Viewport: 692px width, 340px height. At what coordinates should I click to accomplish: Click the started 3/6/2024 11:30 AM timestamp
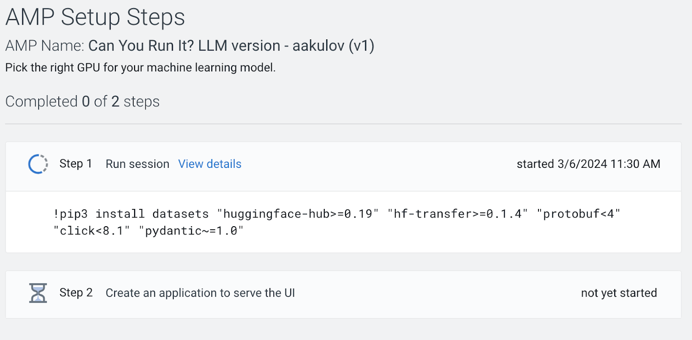click(x=588, y=164)
